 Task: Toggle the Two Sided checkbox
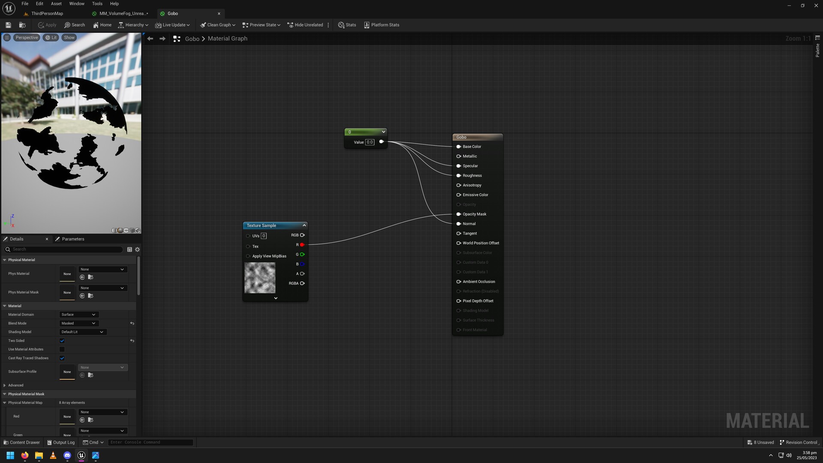[62, 340]
